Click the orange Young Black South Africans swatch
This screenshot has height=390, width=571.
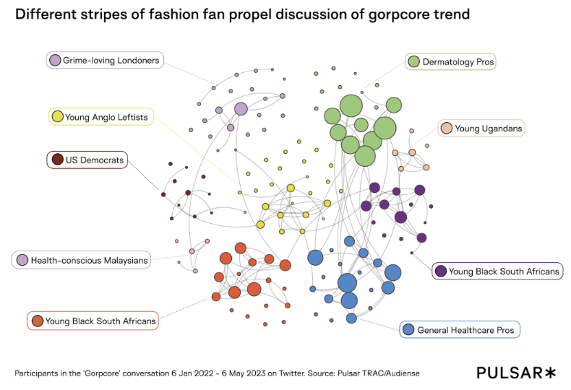point(37,321)
